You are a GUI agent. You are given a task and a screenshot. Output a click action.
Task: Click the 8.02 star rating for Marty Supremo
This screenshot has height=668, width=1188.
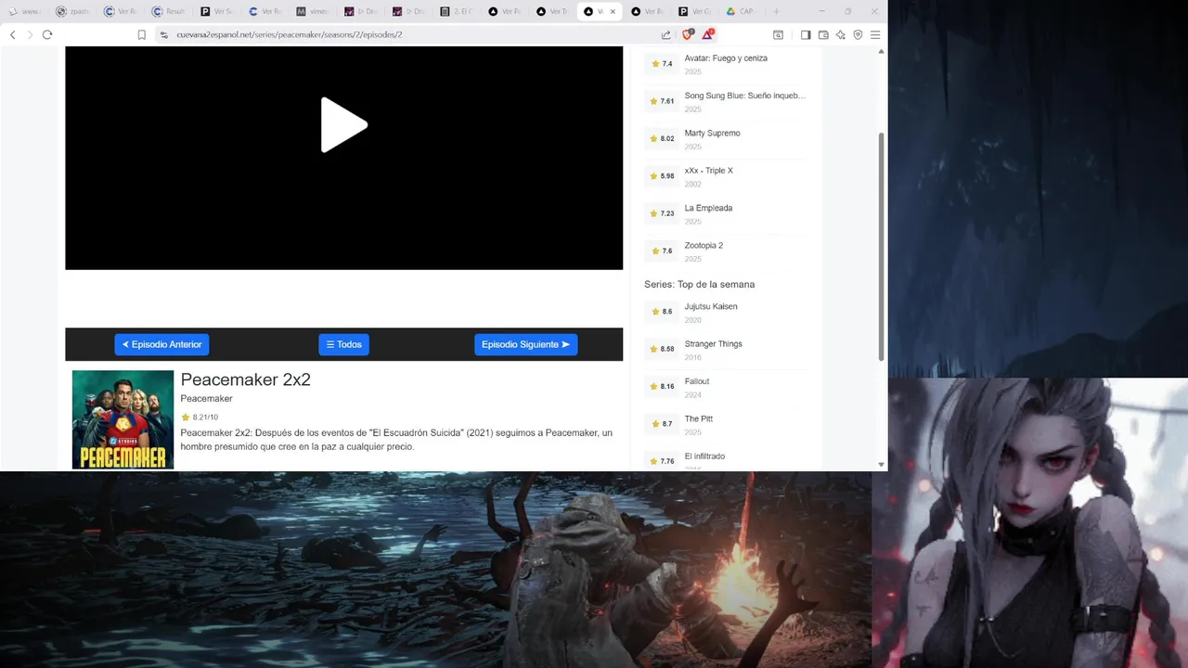pos(662,139)
